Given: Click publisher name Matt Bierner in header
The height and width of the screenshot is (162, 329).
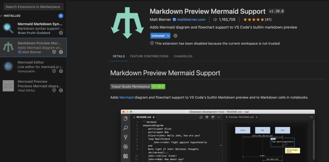Looking at the screenshot, I should [x=160, y=19].
